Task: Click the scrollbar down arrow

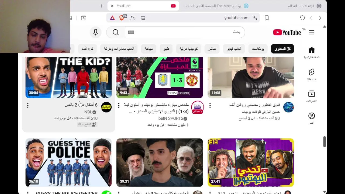Action: coord(325,192)
